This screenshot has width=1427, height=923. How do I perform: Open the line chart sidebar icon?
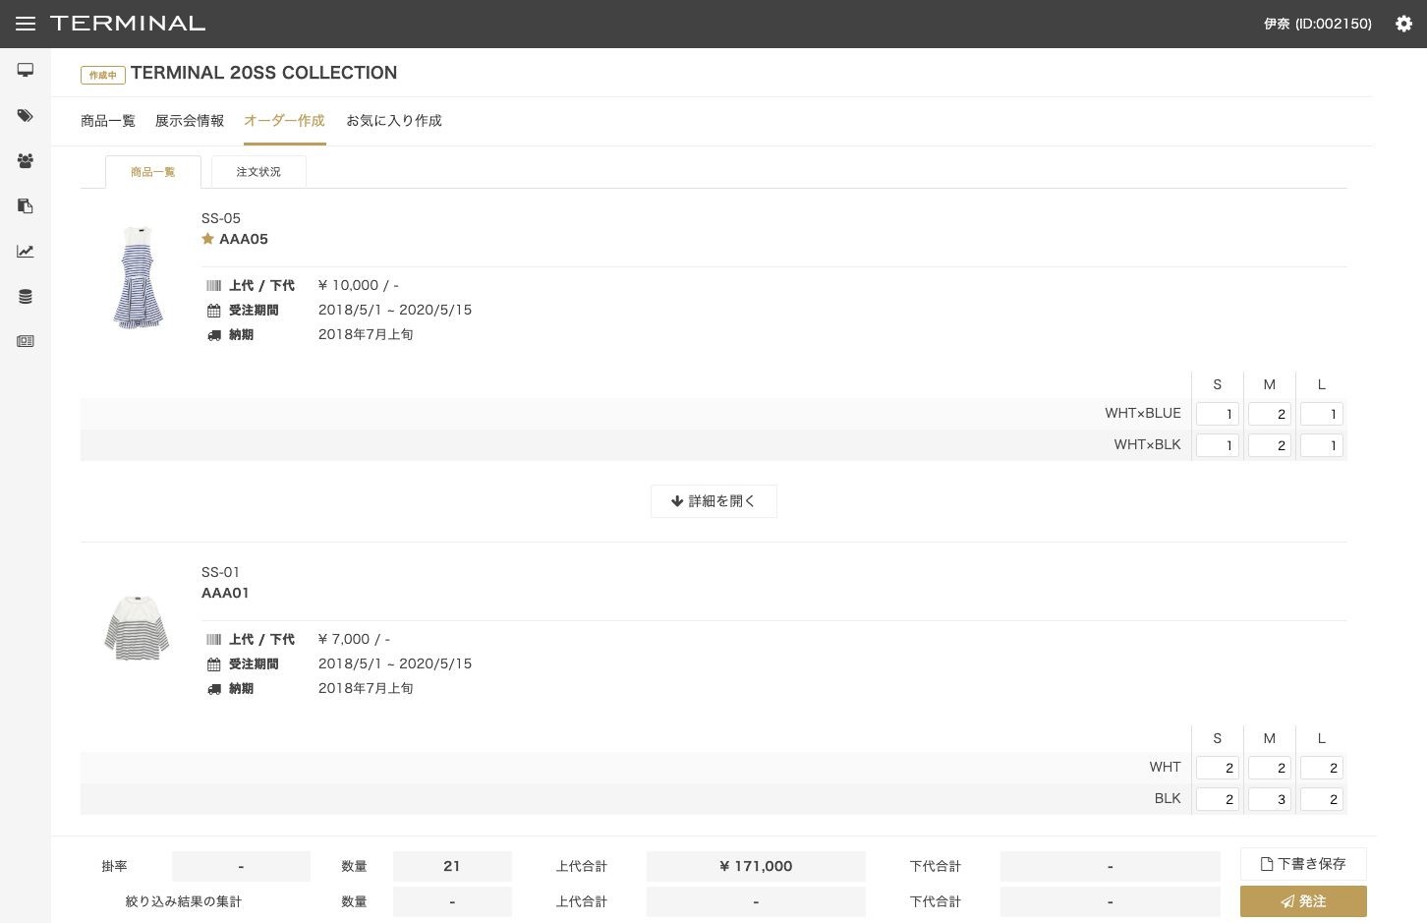[x=26, y=252]
